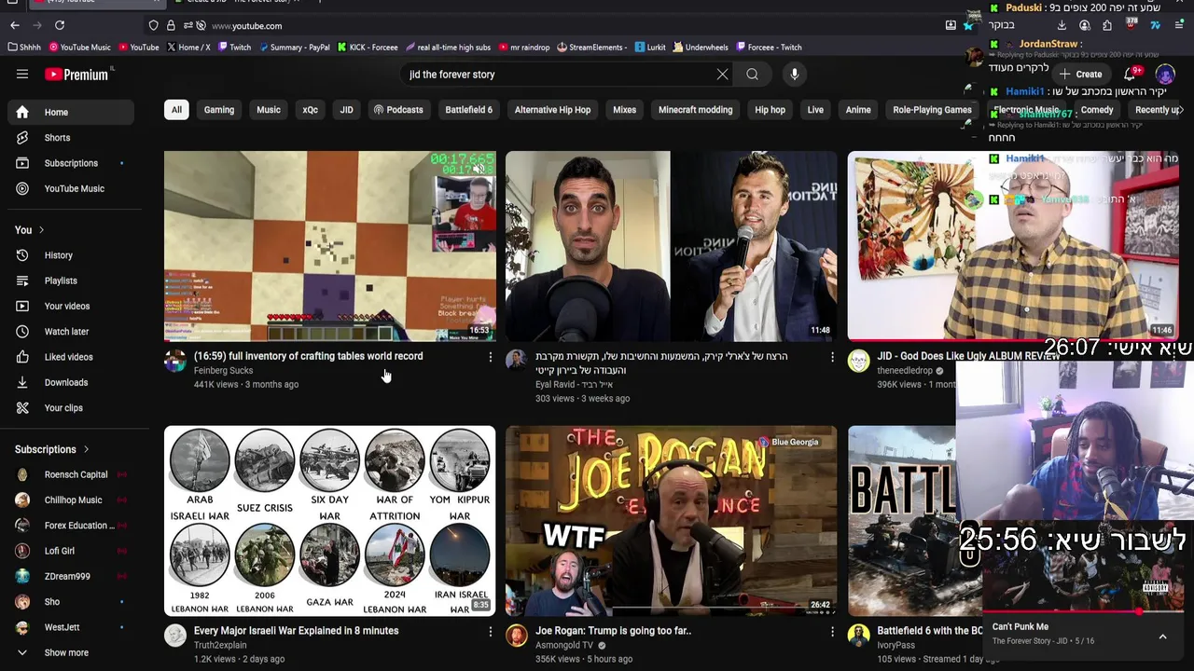
Task: Open Forex Education channel subscription
Action: 71,526
